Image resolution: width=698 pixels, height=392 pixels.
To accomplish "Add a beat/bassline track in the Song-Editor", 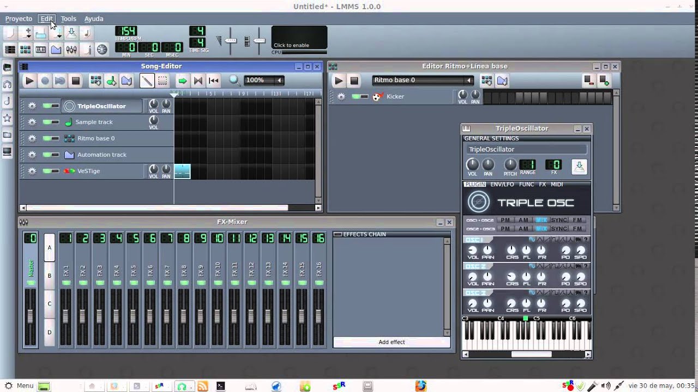I will [x=95, y=81].
